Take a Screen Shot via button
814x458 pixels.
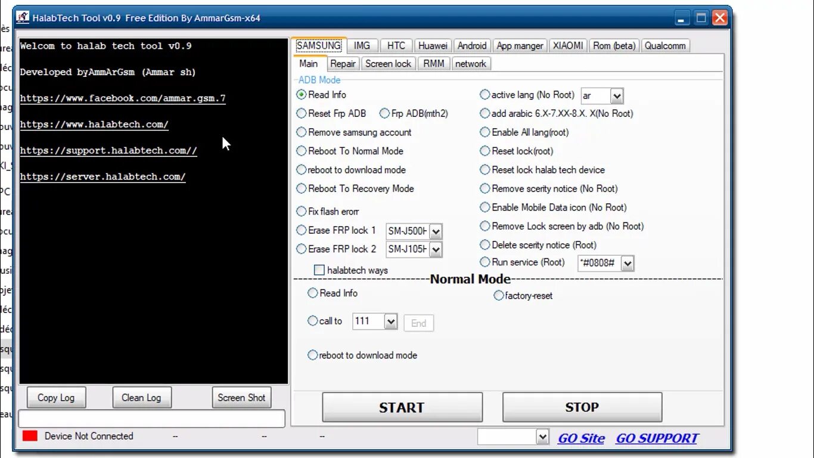(x=241, y=398)
